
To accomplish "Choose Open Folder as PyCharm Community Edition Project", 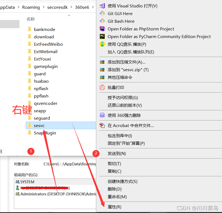I will click(x=159, y=36).
